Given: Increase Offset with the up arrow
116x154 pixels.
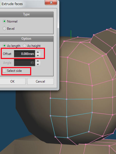Looking at the screenshot, I should 38,52.
